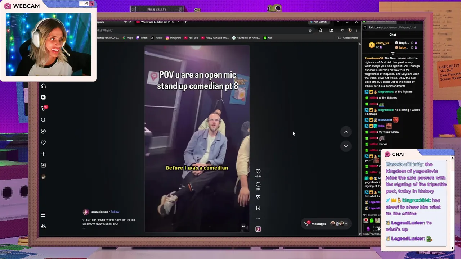Click the kick.com popout chat address bar
This screenshot has width=461, height=259.
click(393, 27)
